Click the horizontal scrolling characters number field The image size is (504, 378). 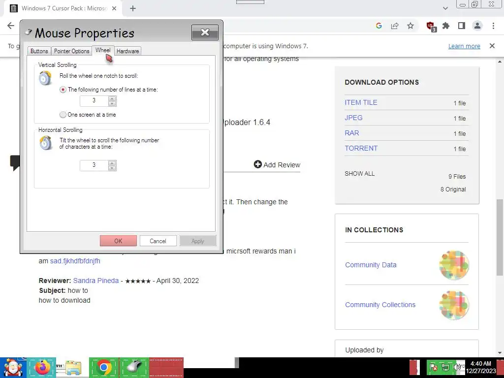[94, 165]
